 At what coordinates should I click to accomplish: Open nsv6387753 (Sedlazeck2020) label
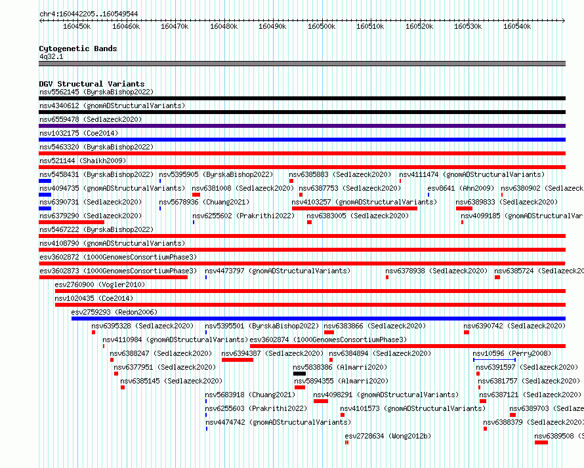coord(350,188)
